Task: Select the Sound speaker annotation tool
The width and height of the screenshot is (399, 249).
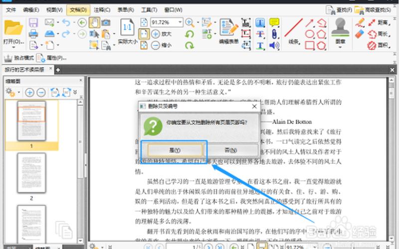Action: pos(274,45)
